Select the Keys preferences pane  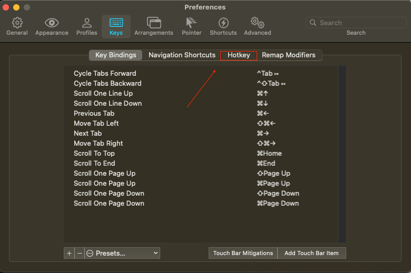pyautogui.click(x=116, y=26)
